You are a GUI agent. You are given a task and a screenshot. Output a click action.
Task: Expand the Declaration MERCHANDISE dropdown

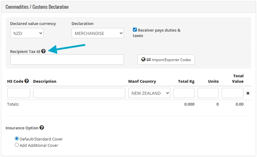coord(98,33)
